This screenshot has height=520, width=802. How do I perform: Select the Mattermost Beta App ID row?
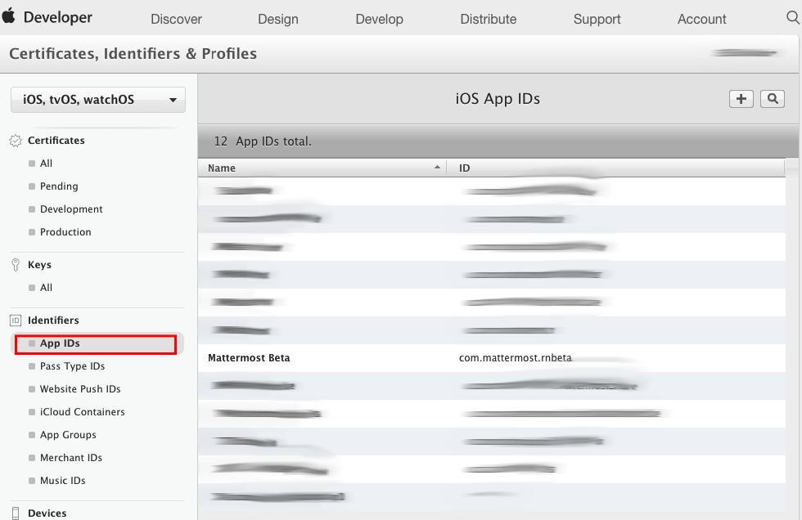[x=491, y=358]
